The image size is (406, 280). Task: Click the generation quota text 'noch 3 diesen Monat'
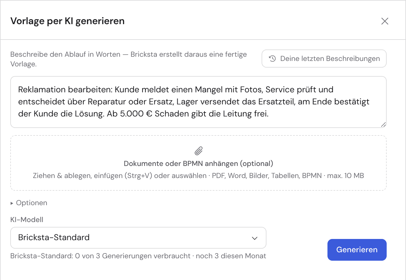pyautogui.click(x=231, y=256)
